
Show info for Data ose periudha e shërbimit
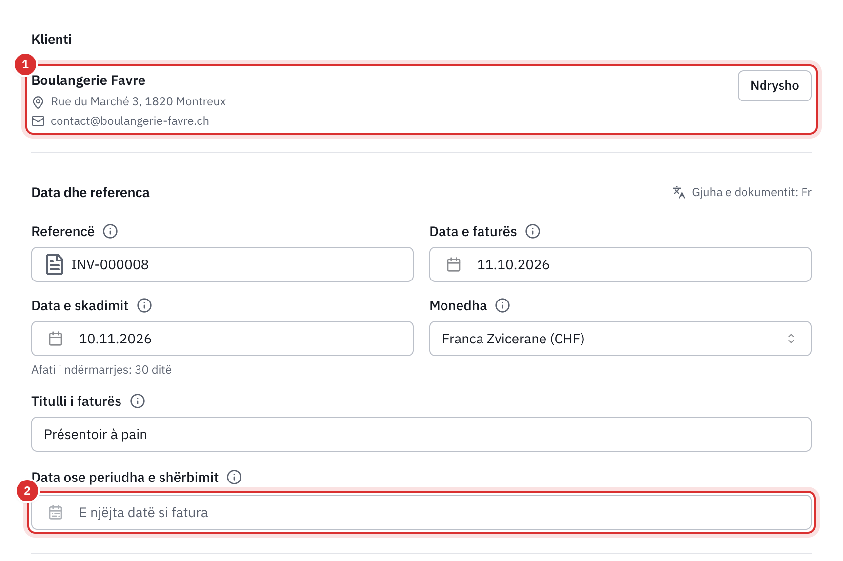(234, 477)
